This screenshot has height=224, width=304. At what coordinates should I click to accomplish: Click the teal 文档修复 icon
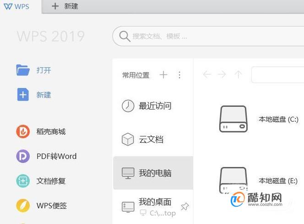23,181
